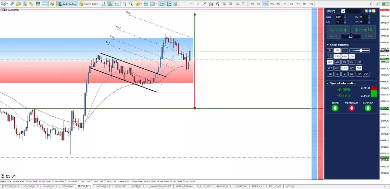
Task: Collapse the Chart controls section
Action: (x=328, y=45)
